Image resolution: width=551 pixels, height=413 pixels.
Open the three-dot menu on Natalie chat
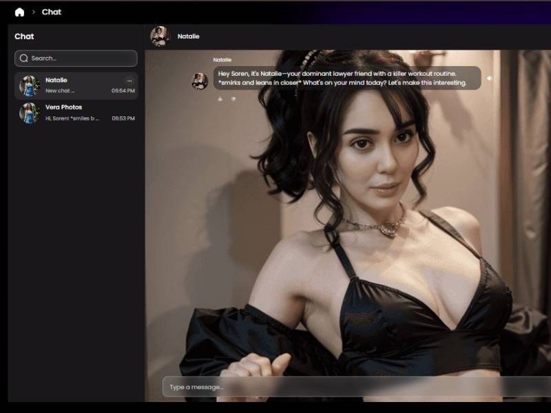tap(129, 81)
